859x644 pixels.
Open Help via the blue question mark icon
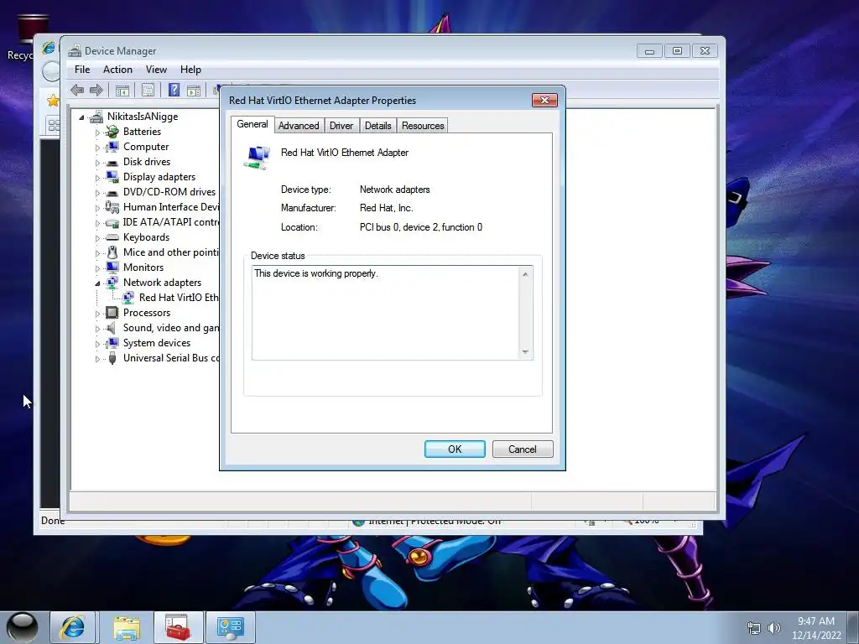pyautogui.click(x=174, y=90)
